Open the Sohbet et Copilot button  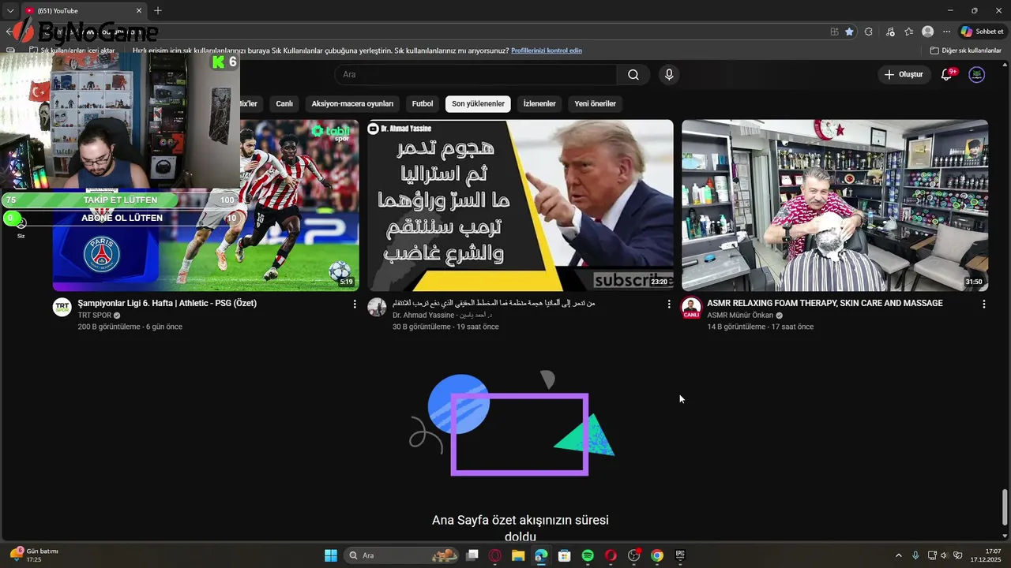(x=982, y=32)
